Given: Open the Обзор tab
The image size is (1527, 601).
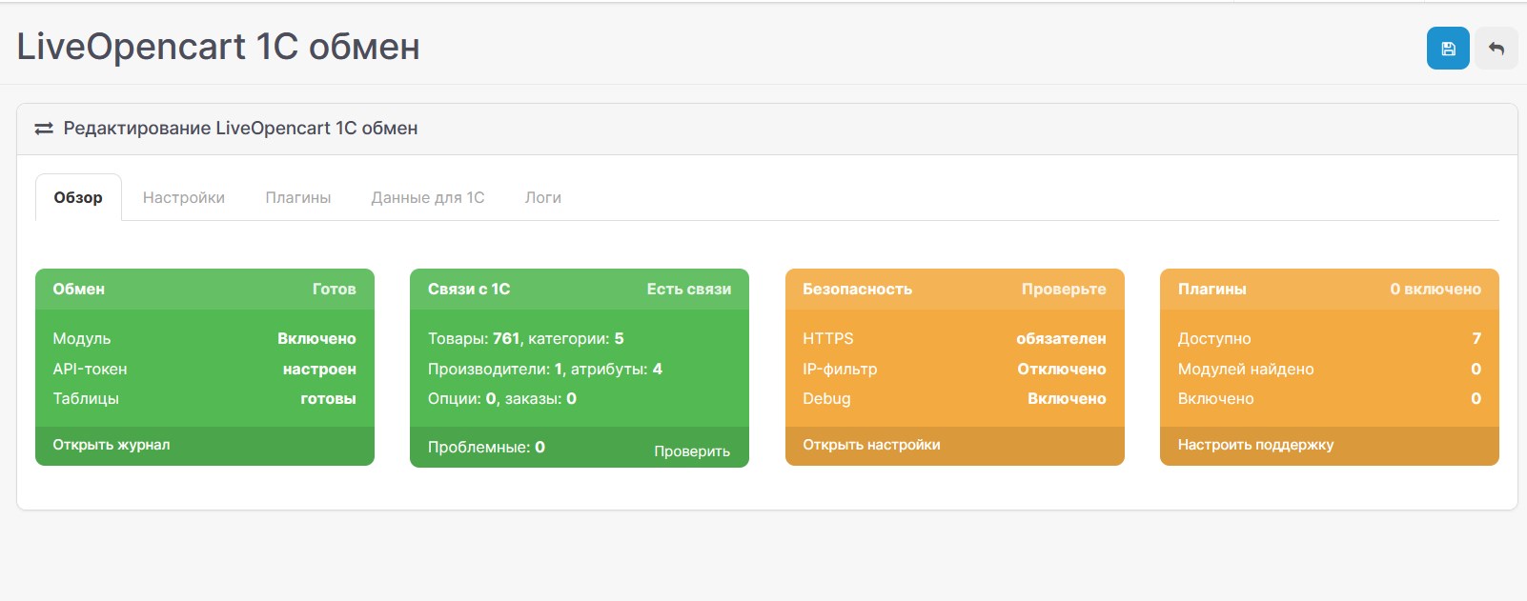Looking at the screenshot, I should point(78,197).
